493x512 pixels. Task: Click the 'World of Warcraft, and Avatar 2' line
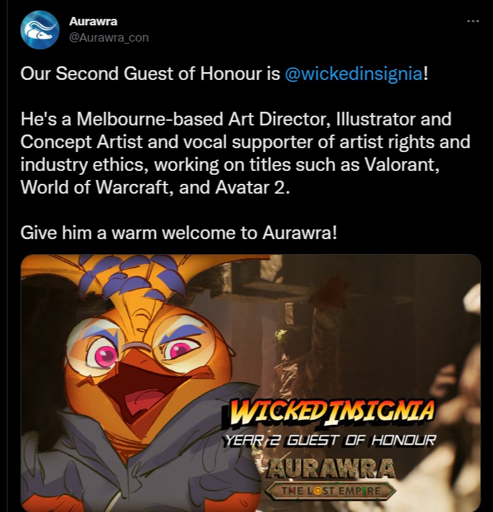(x=155, y=187)
